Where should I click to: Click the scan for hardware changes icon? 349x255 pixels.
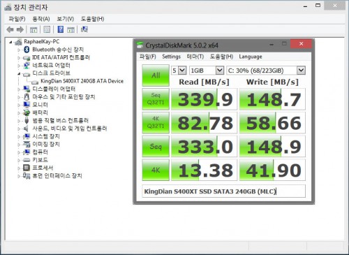(84, 29)
